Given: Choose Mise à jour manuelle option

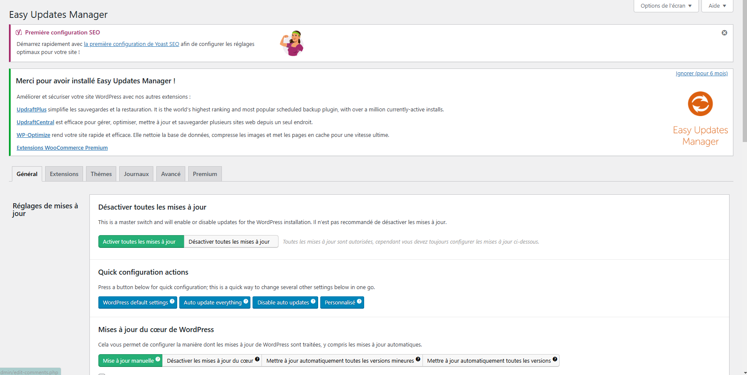Looking at the screenshot, I should click(x=130, y=361).
